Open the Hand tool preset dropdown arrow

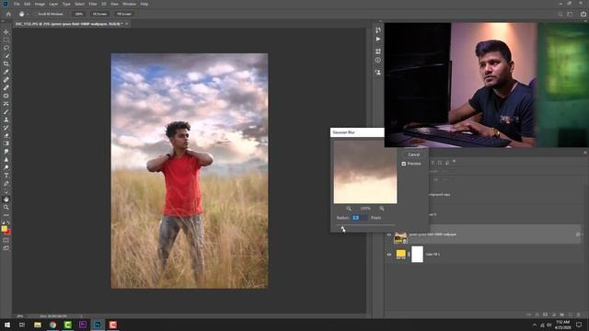tap(27, 15)
